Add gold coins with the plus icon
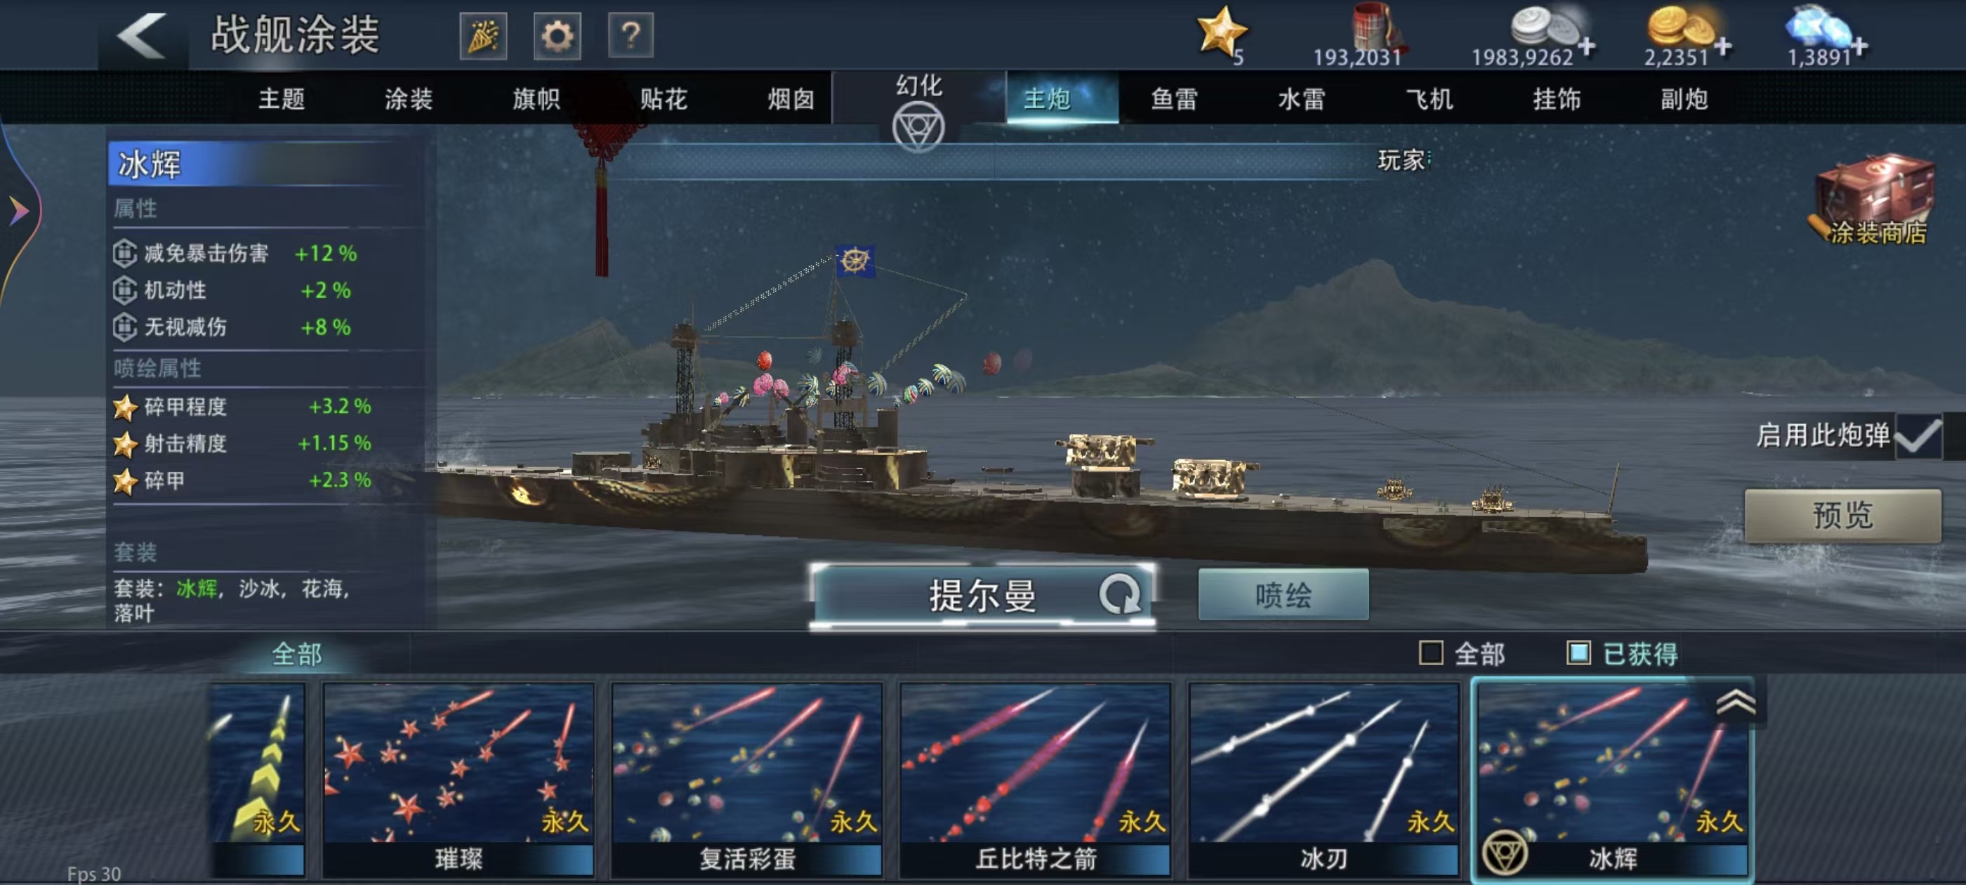 pos(1722,46)
